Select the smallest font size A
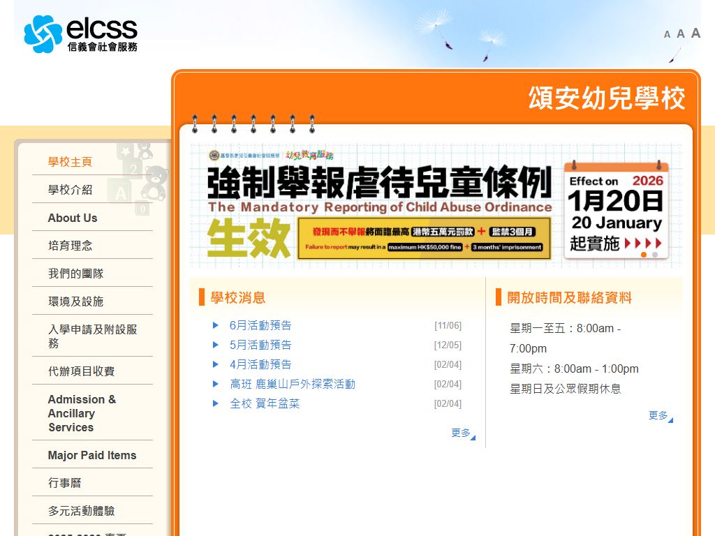Viewport: 715px width, 536px height. coord(667,35)
